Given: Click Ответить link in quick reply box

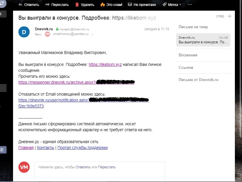Looking at the screenshot, I should point(83,167).
